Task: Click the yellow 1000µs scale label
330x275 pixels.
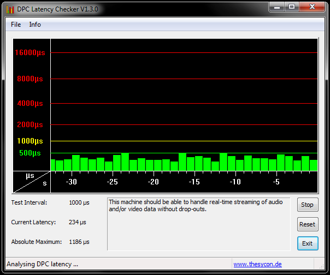Action: [30, 141]
